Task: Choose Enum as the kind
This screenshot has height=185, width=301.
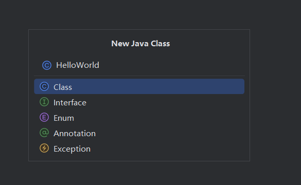Action: [139, 118]
